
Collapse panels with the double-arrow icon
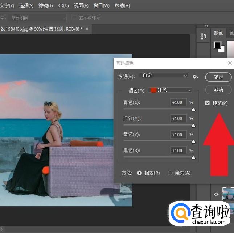tap(206, 26)
